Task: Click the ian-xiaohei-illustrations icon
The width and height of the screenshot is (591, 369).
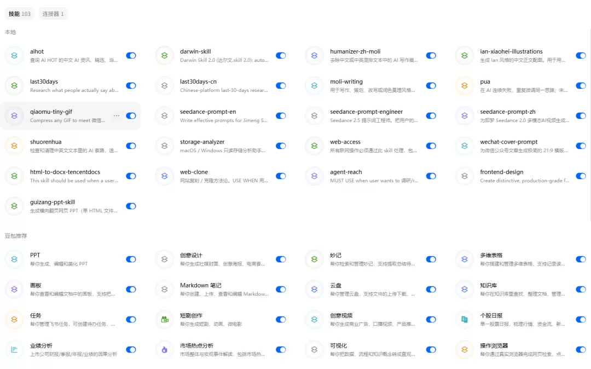Action: [x=465, y=55]
